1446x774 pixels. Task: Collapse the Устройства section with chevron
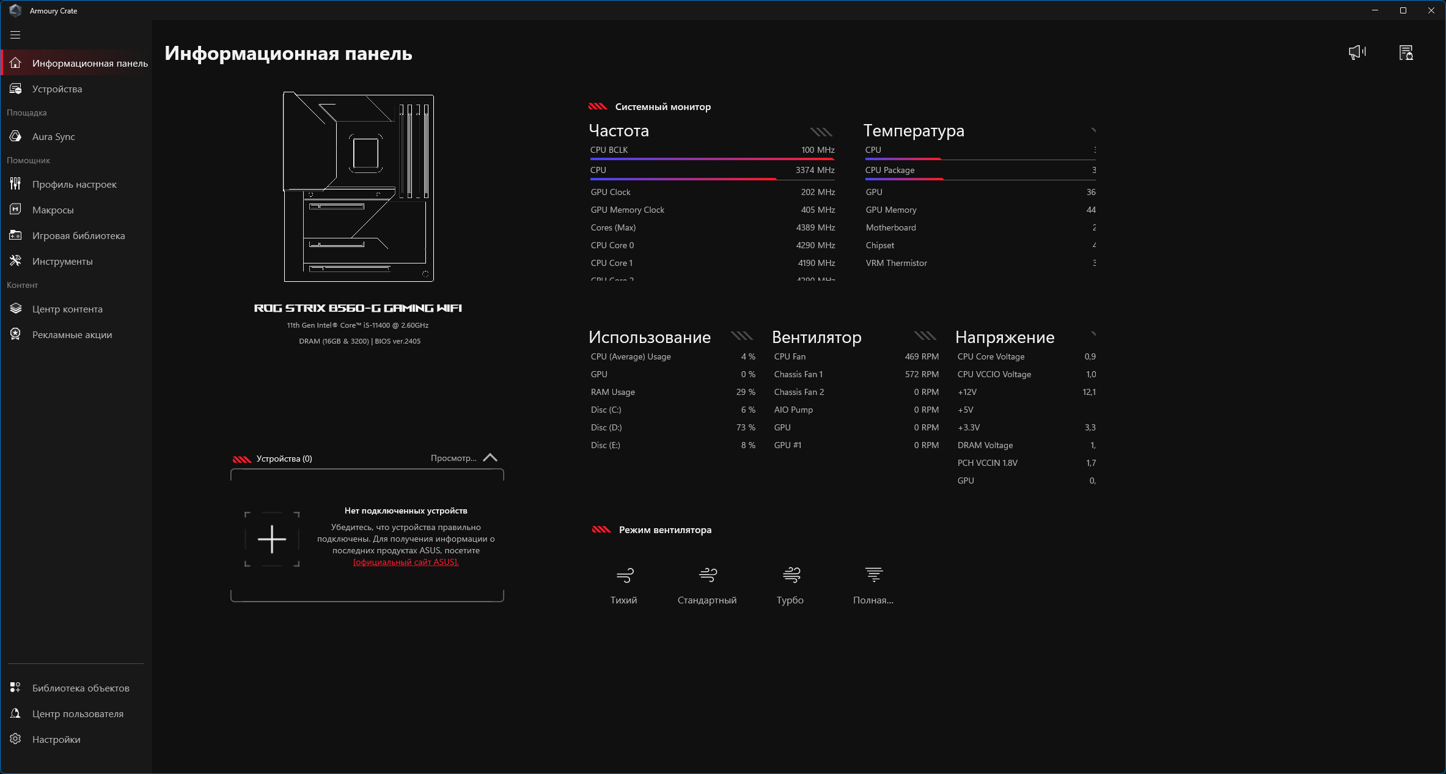pos(490,458)
